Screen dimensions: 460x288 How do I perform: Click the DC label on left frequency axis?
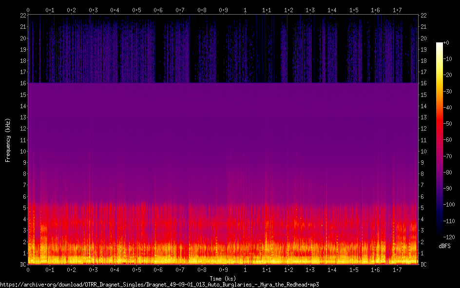[x=22, y=265]
